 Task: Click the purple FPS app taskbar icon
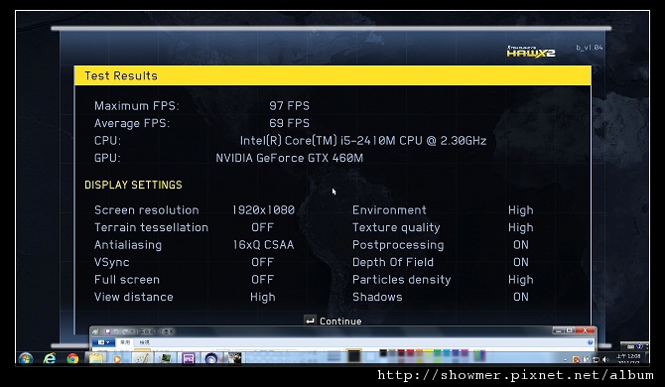coord(188,358)
